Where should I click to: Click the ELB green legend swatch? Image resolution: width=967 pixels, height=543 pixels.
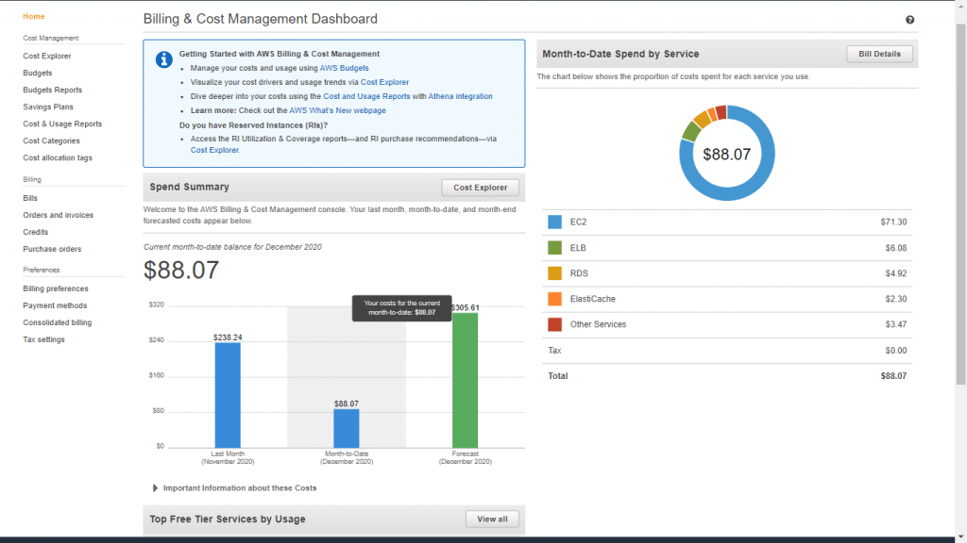pos(555,248)
